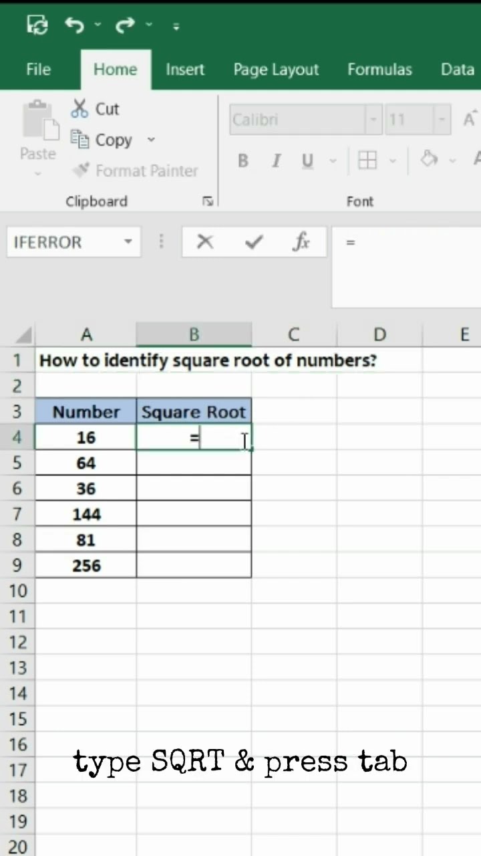Viewport: 481px width, 856px height.
Task: Click the Paste button
Action: (x=37, y=134)
